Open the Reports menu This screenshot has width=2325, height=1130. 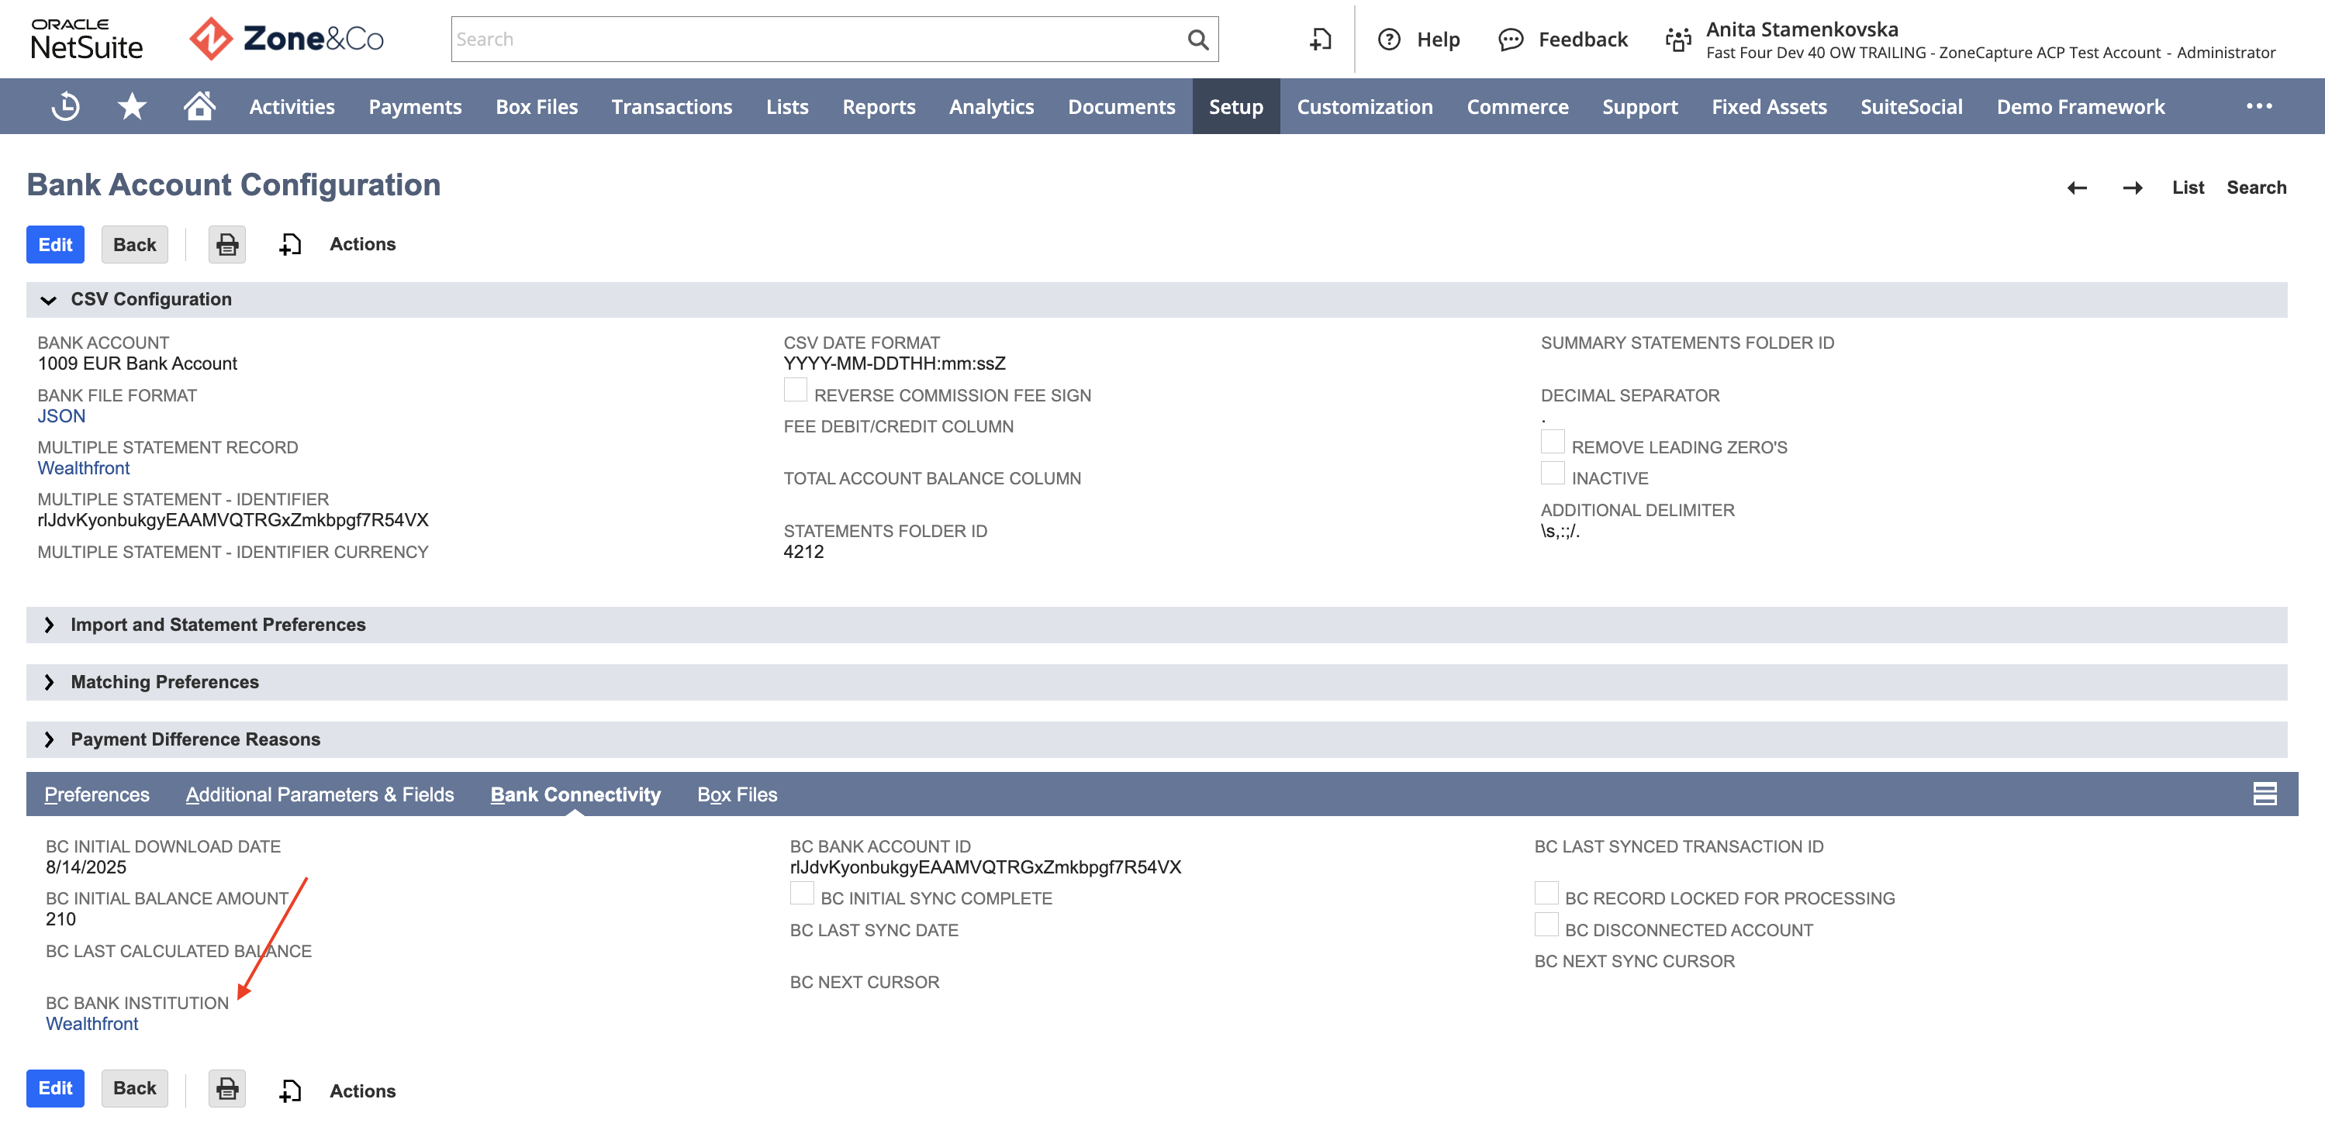click(x=879, y=106)
